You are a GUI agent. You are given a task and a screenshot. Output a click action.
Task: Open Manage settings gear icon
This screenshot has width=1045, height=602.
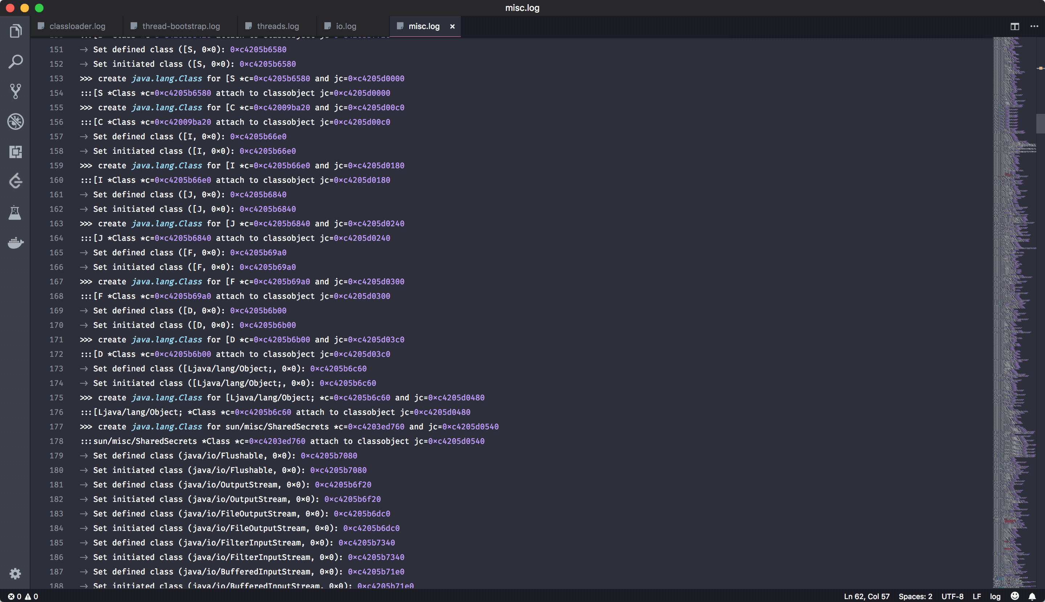(x=15, y=573)
